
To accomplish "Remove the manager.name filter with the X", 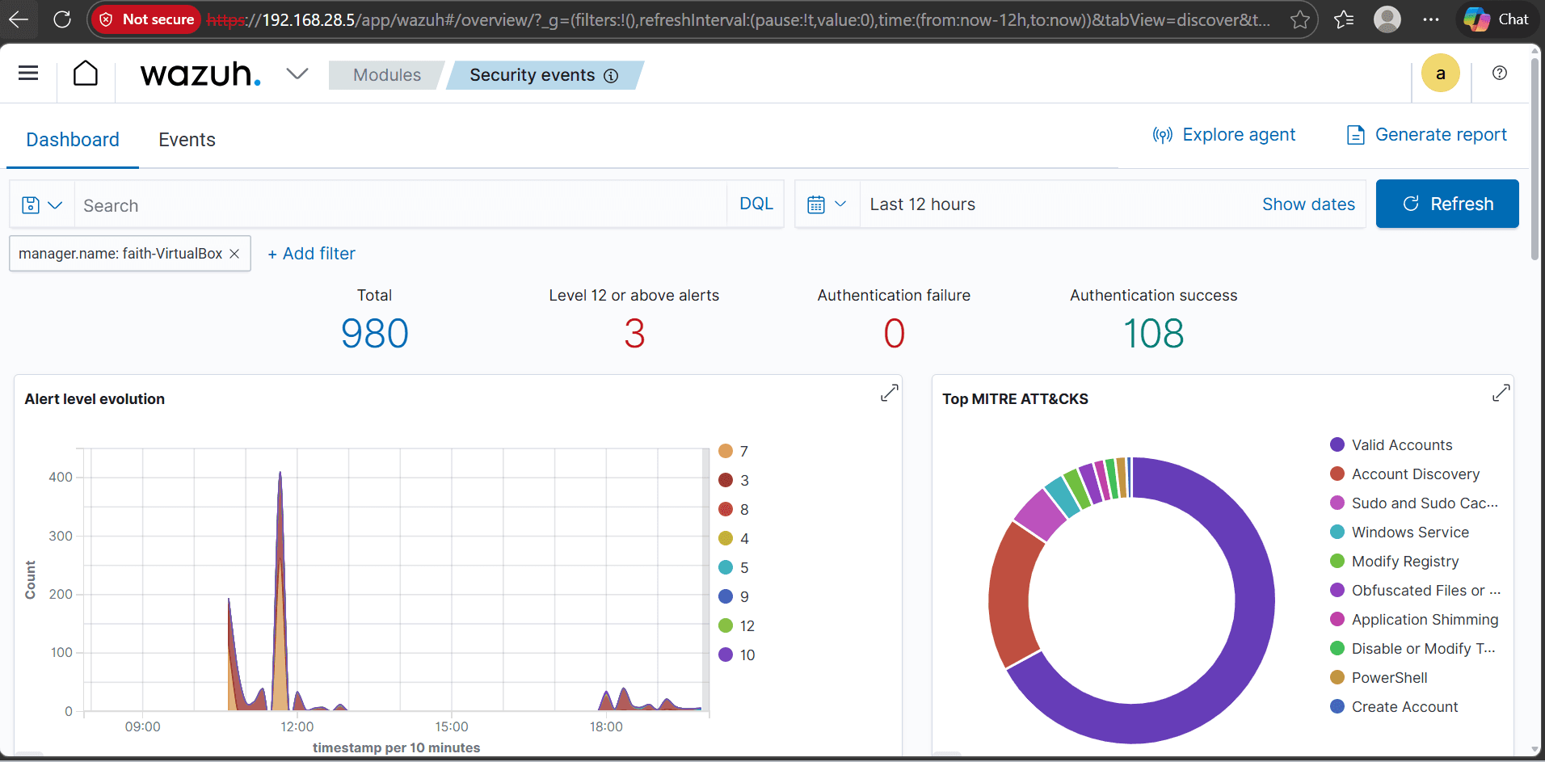I will (234, 254).
